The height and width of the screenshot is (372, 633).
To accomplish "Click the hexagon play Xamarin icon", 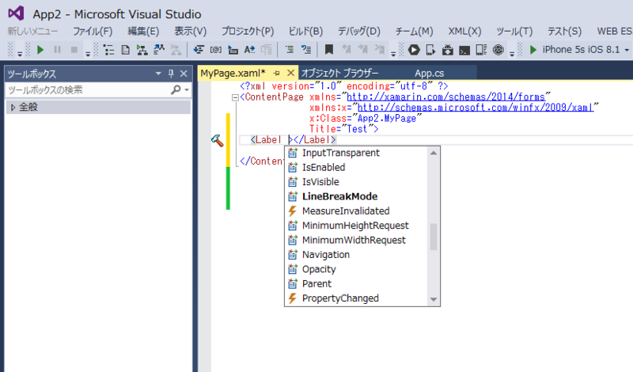I will click(414, 50).
